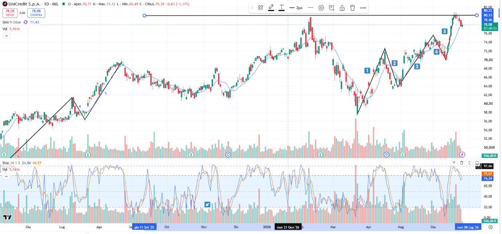Collapse the indicator legend chevron
This screenshot has width=502, height=234.
click(x=7, y=36)
